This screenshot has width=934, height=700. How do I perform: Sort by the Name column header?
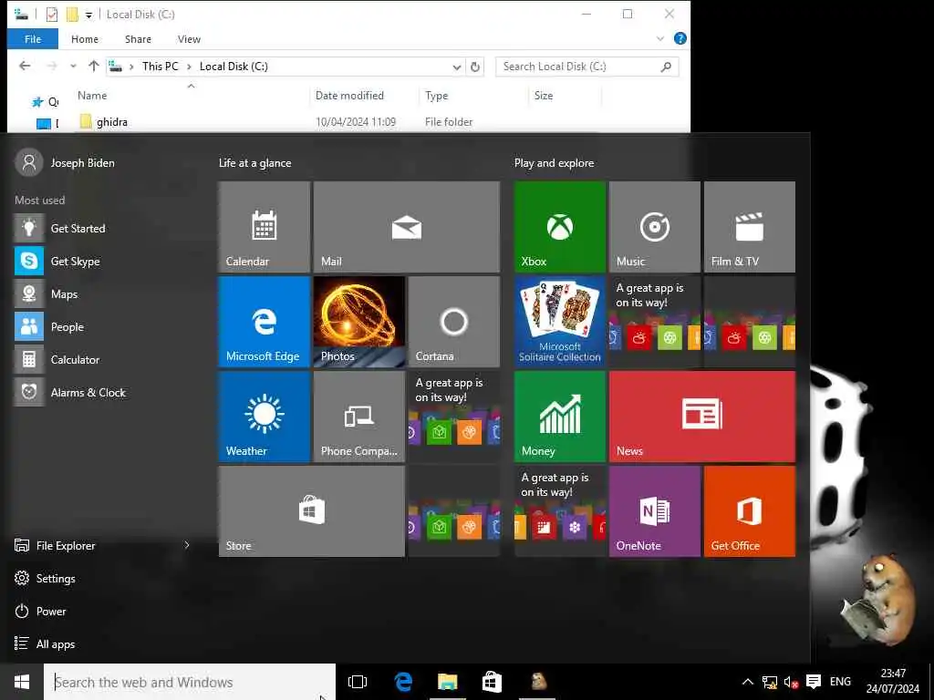pyautogui.click(x=92, y=95)
